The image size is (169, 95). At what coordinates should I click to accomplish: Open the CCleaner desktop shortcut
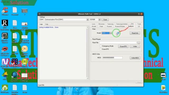(x=5, y=11)
